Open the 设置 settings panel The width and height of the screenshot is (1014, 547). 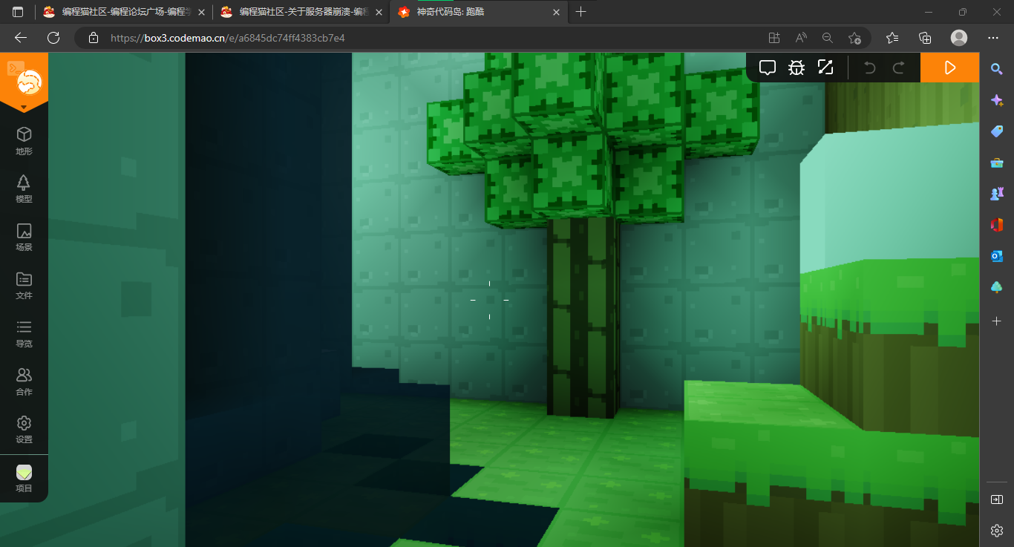coord(24,430)
